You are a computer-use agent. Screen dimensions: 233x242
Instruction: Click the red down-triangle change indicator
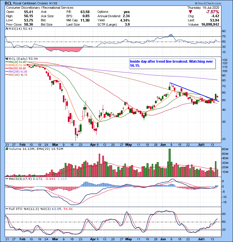[x=190, y=12]
